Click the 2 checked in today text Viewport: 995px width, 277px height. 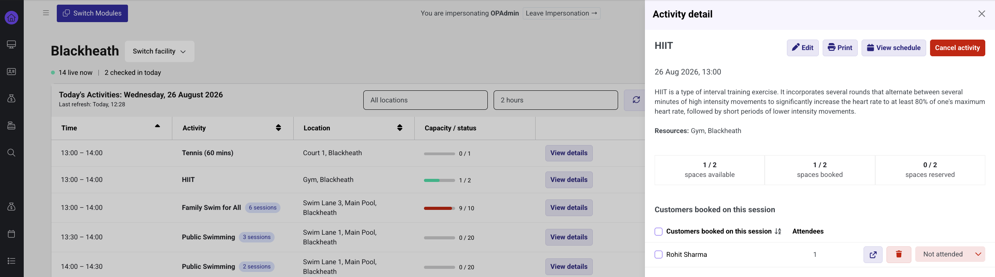(x=133, y=73)
